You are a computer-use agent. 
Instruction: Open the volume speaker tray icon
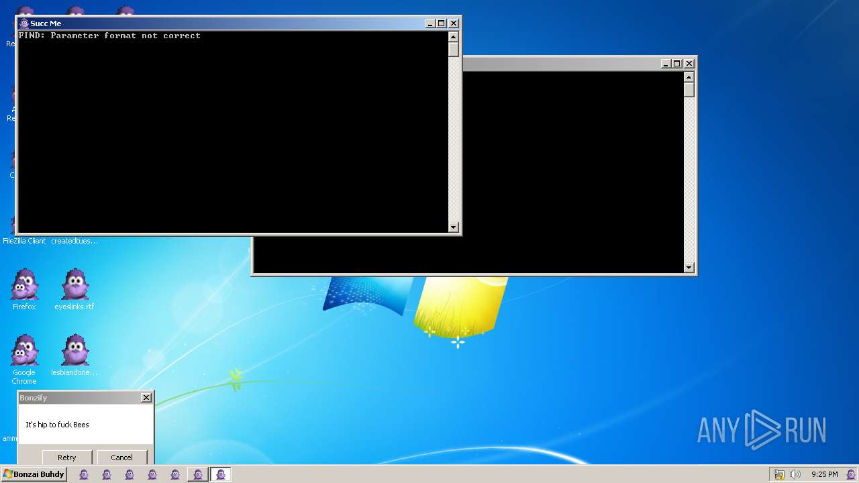[795, 474]
